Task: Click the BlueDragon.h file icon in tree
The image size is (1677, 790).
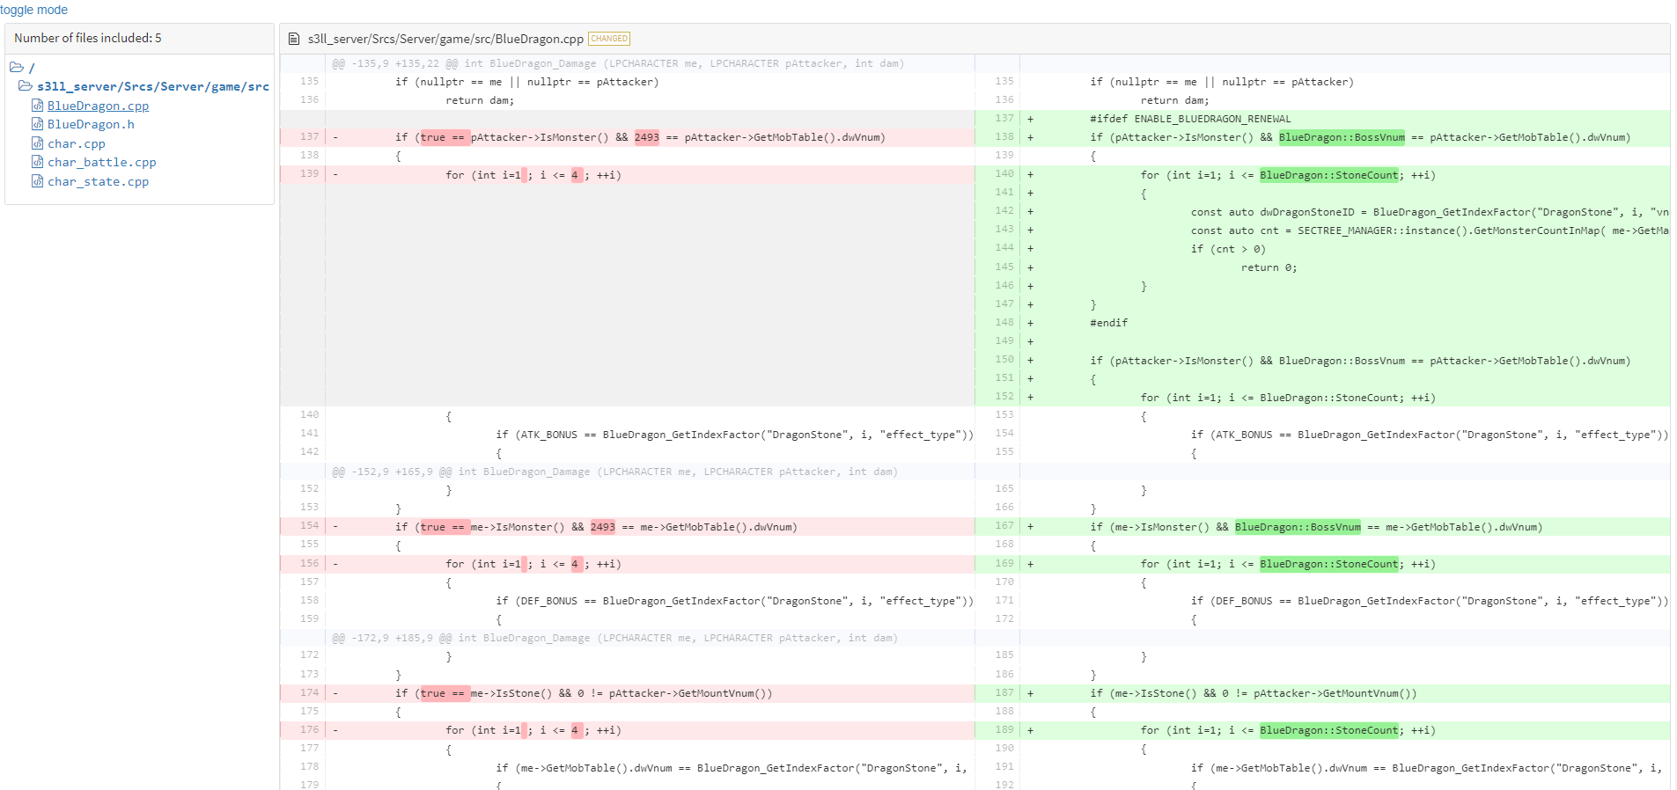Action: 38,124
